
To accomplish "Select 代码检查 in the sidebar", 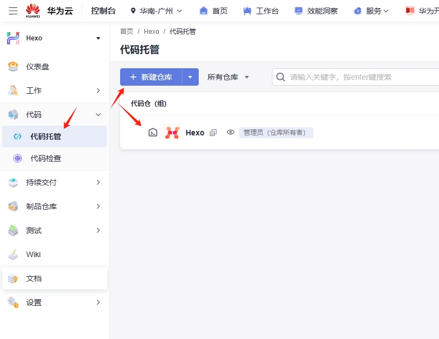I will (46, 158).
